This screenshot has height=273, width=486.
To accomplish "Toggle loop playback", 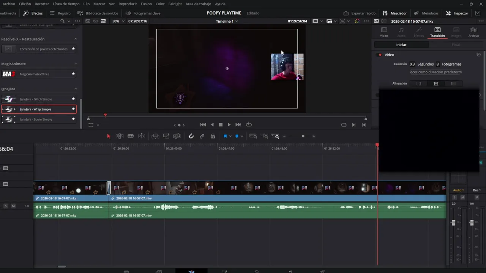I will [x=249, y=125].
